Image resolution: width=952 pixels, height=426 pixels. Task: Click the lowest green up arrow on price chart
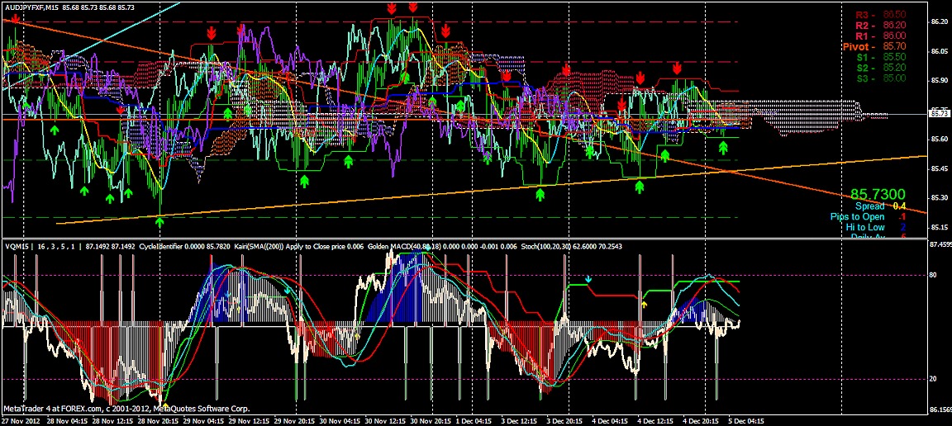click(159, 220)
